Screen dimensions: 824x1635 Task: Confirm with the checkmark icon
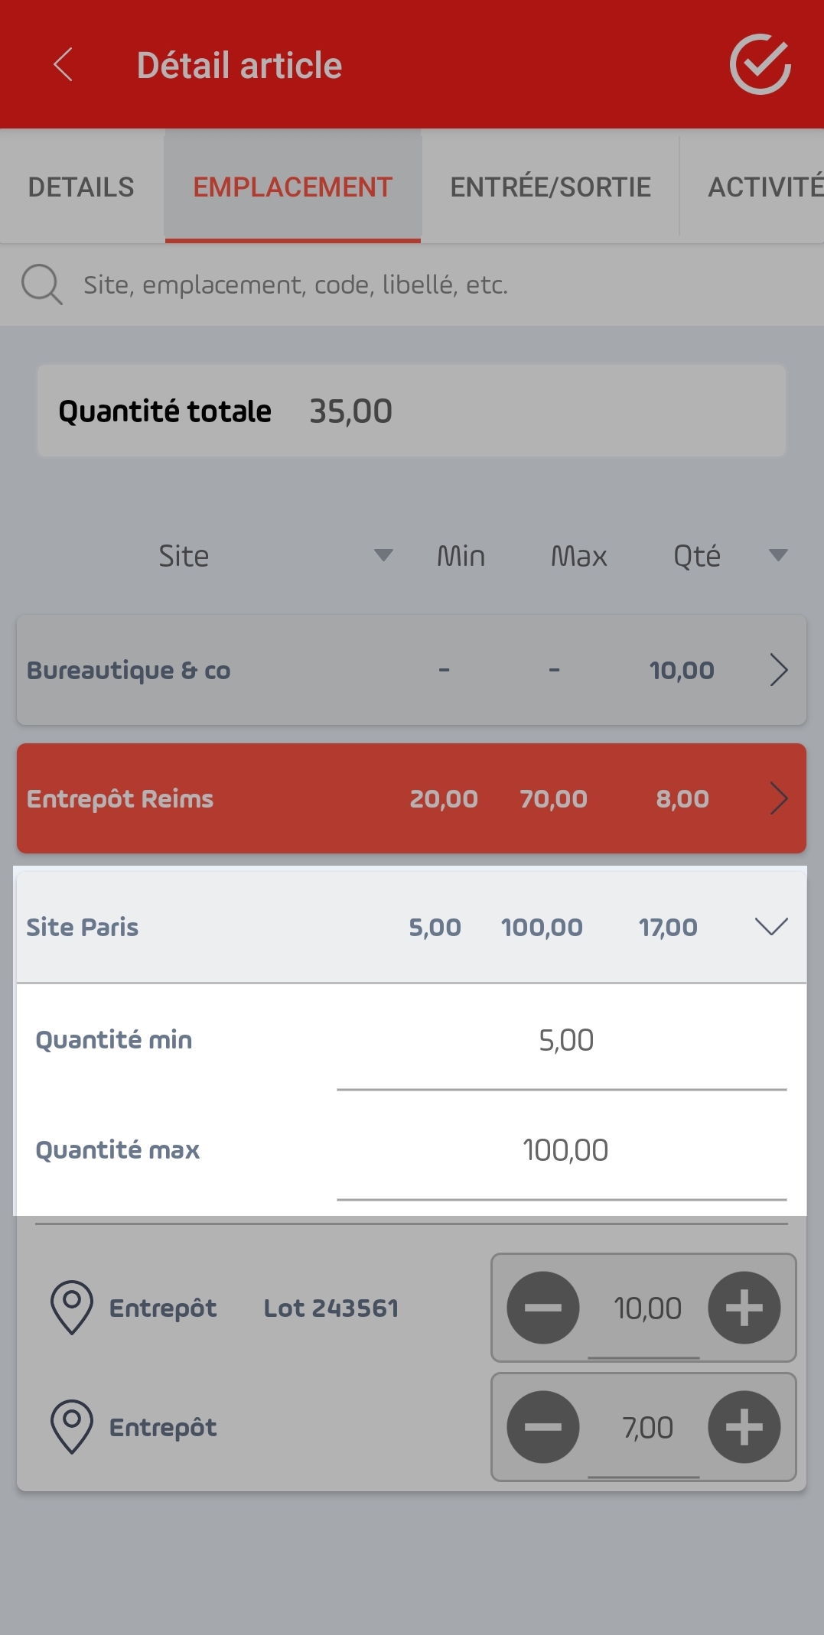[x=760, y=64]
